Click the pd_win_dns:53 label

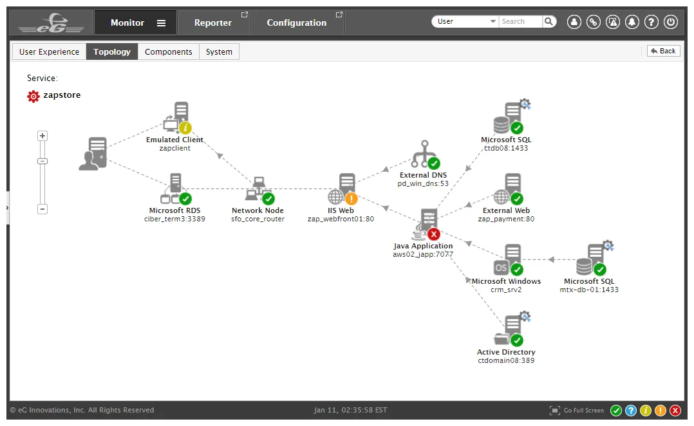(x=423, y=183)
